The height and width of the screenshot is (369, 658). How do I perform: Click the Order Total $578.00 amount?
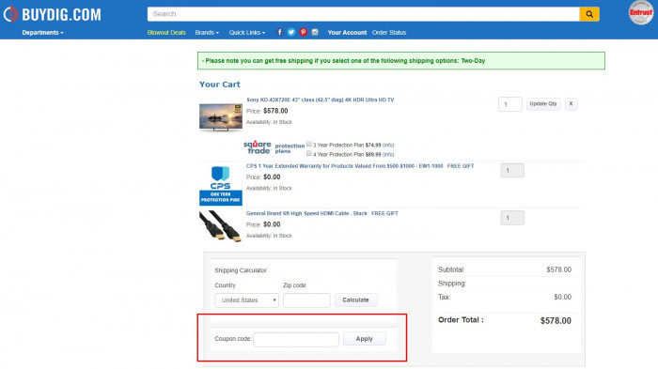tap(556, 321)
